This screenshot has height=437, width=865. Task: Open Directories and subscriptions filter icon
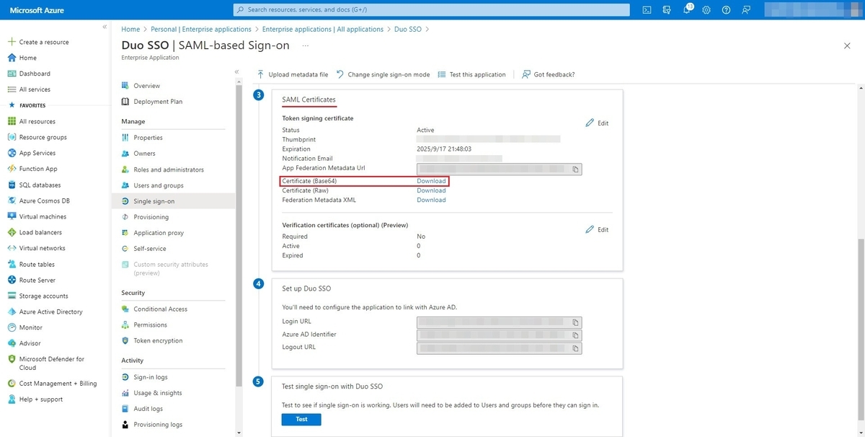(667, 10)
